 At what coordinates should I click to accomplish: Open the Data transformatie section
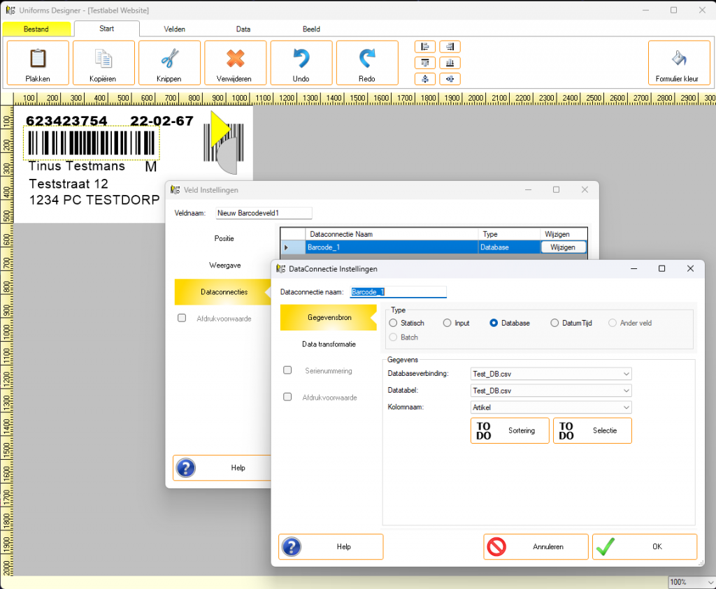pos(329,344)
